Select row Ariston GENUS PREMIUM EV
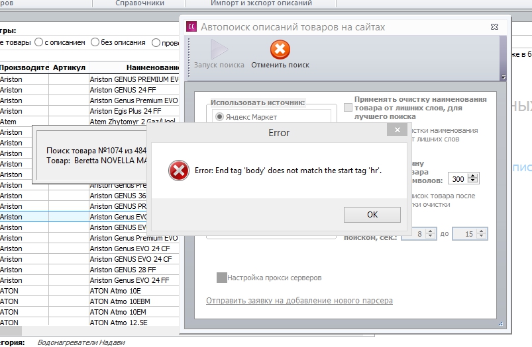Screen dimensions: 532x347 point(89,79)
